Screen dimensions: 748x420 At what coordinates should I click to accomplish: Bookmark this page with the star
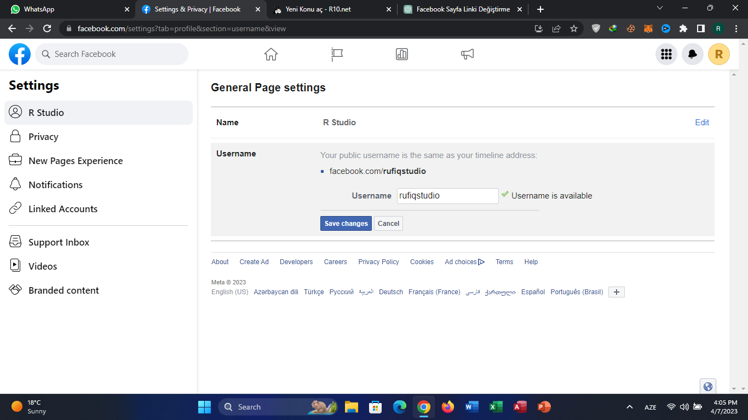pyautogui.click(x=574, y=28)
